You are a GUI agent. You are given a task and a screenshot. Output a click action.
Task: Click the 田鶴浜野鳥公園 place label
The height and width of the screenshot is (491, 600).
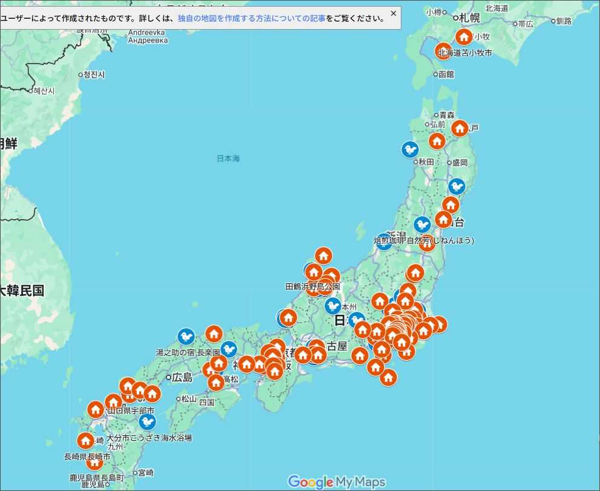(x=312, y=286)
